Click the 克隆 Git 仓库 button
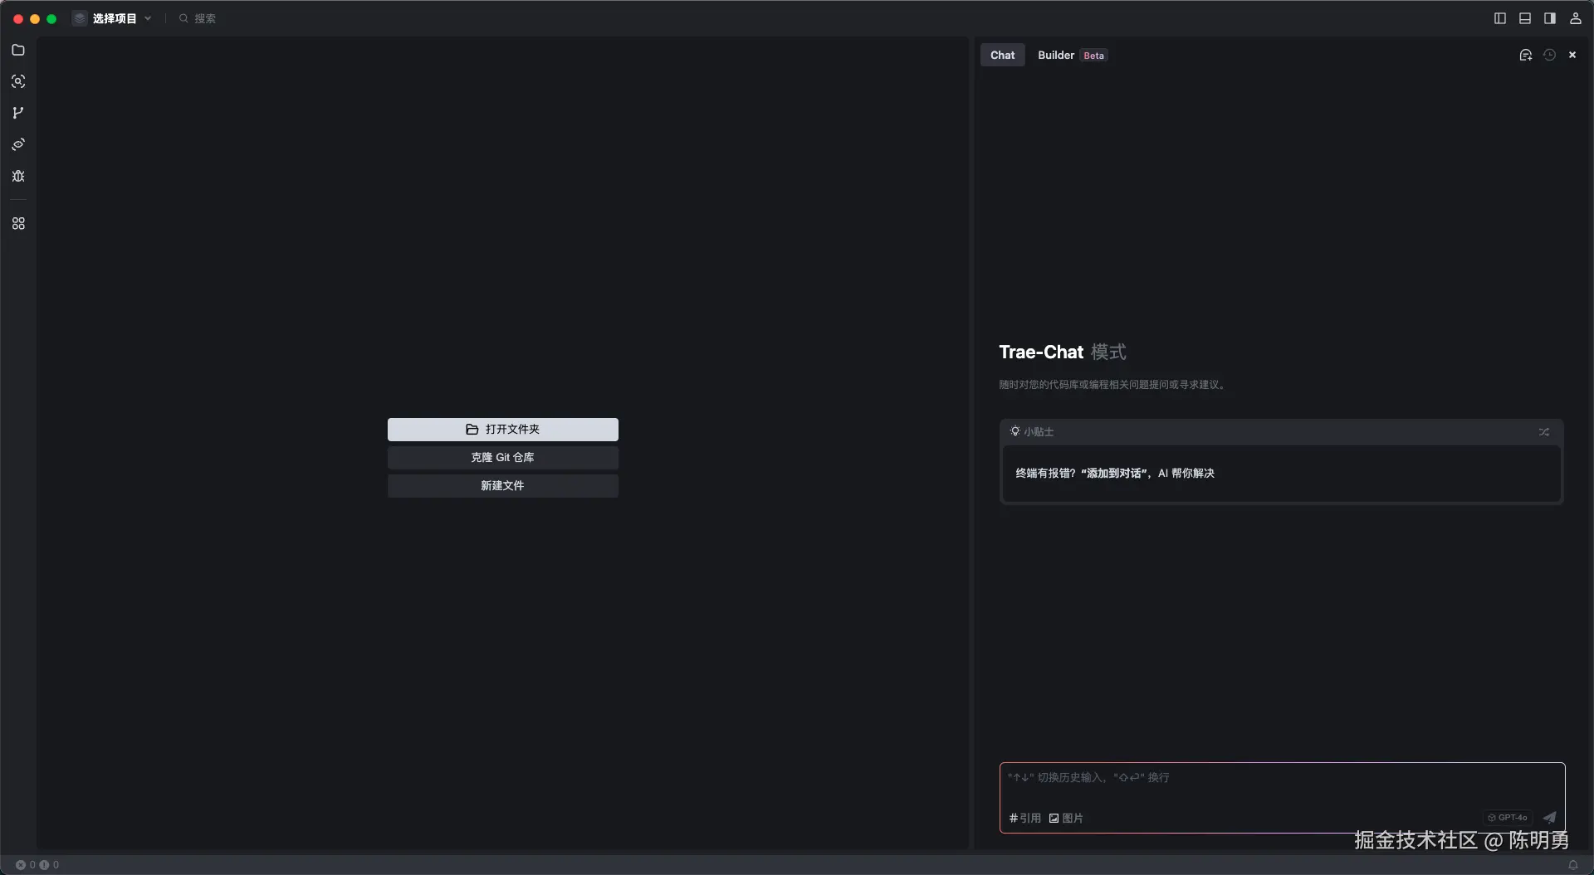Screen dimensions: 1594x875 pyautogui.click(x=503, y=458)
